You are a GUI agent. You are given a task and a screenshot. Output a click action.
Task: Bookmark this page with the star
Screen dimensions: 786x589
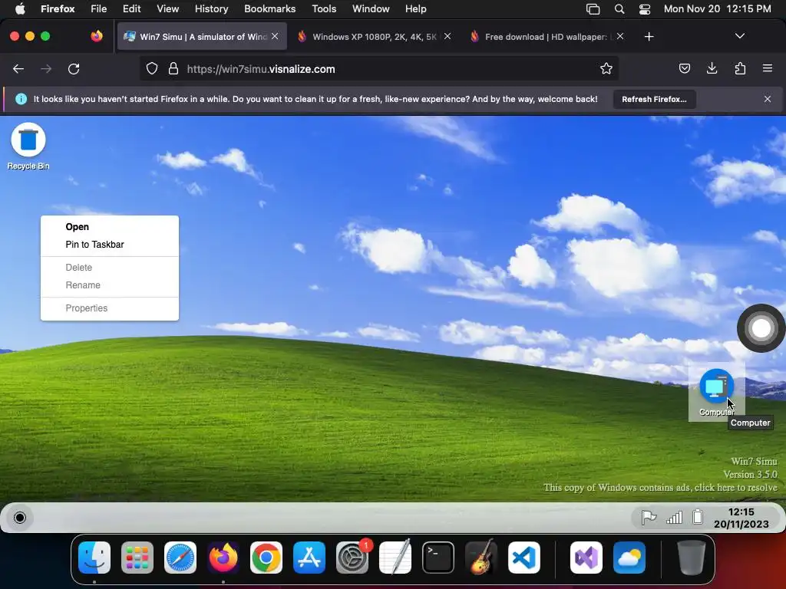[x=606, y=68]
